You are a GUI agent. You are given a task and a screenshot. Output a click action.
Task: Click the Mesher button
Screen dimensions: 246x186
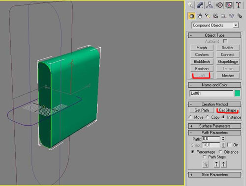tap(228, 76)
